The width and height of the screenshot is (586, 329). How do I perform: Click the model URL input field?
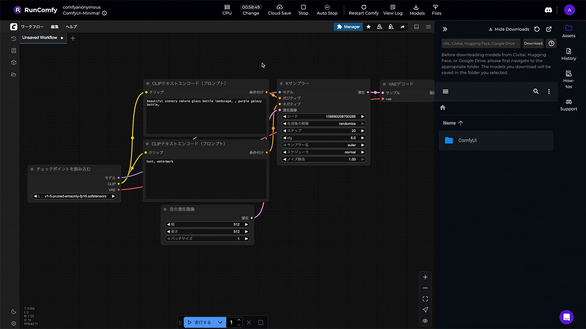coord(480,43)
